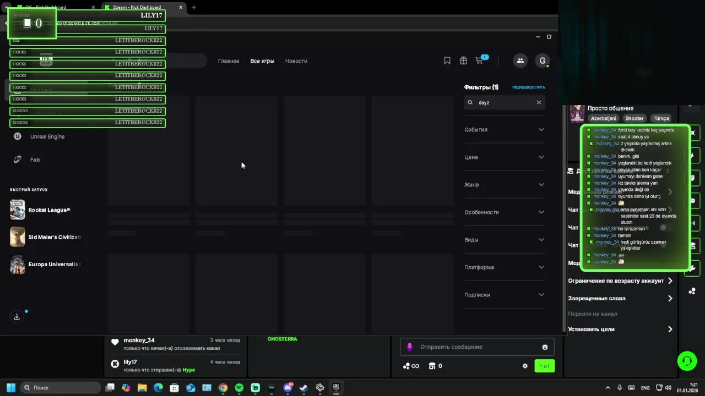Show hidden tray icons chevron
Image resolution: width=705 pixels, height=396 pixels.
[608, 388]
